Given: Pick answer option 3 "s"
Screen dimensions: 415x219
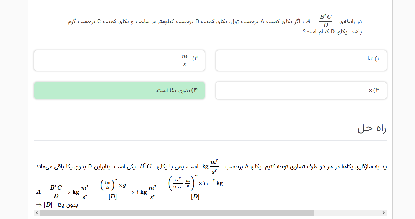Looking at the screenshot, I should pos(301,91).
